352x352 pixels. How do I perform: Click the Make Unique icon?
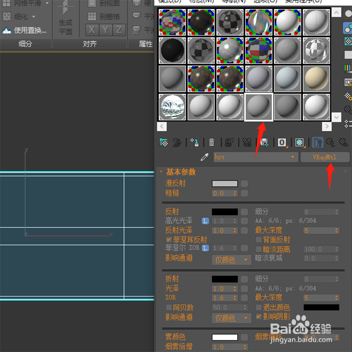[247, 142]
